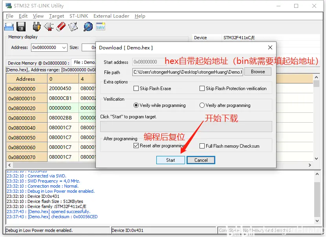Screen dimensions: 326x237
Task: Click the Full chip erase eraser icon
Action: (x=61, y=27)
